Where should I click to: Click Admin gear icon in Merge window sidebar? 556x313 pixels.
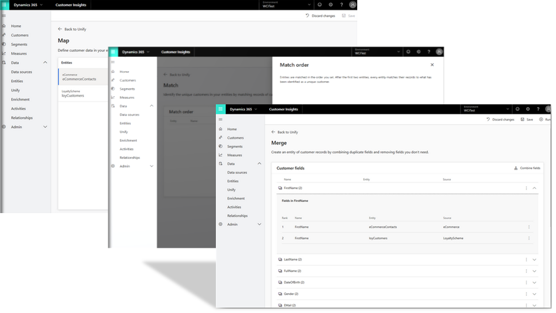tap(220, 224)
